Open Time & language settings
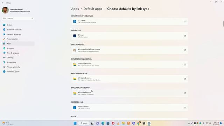 (18, 53)
